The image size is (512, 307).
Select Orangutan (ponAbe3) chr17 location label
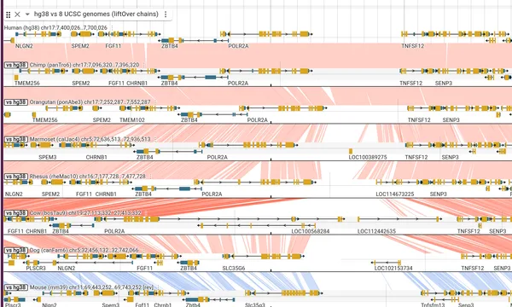[90, 102]
